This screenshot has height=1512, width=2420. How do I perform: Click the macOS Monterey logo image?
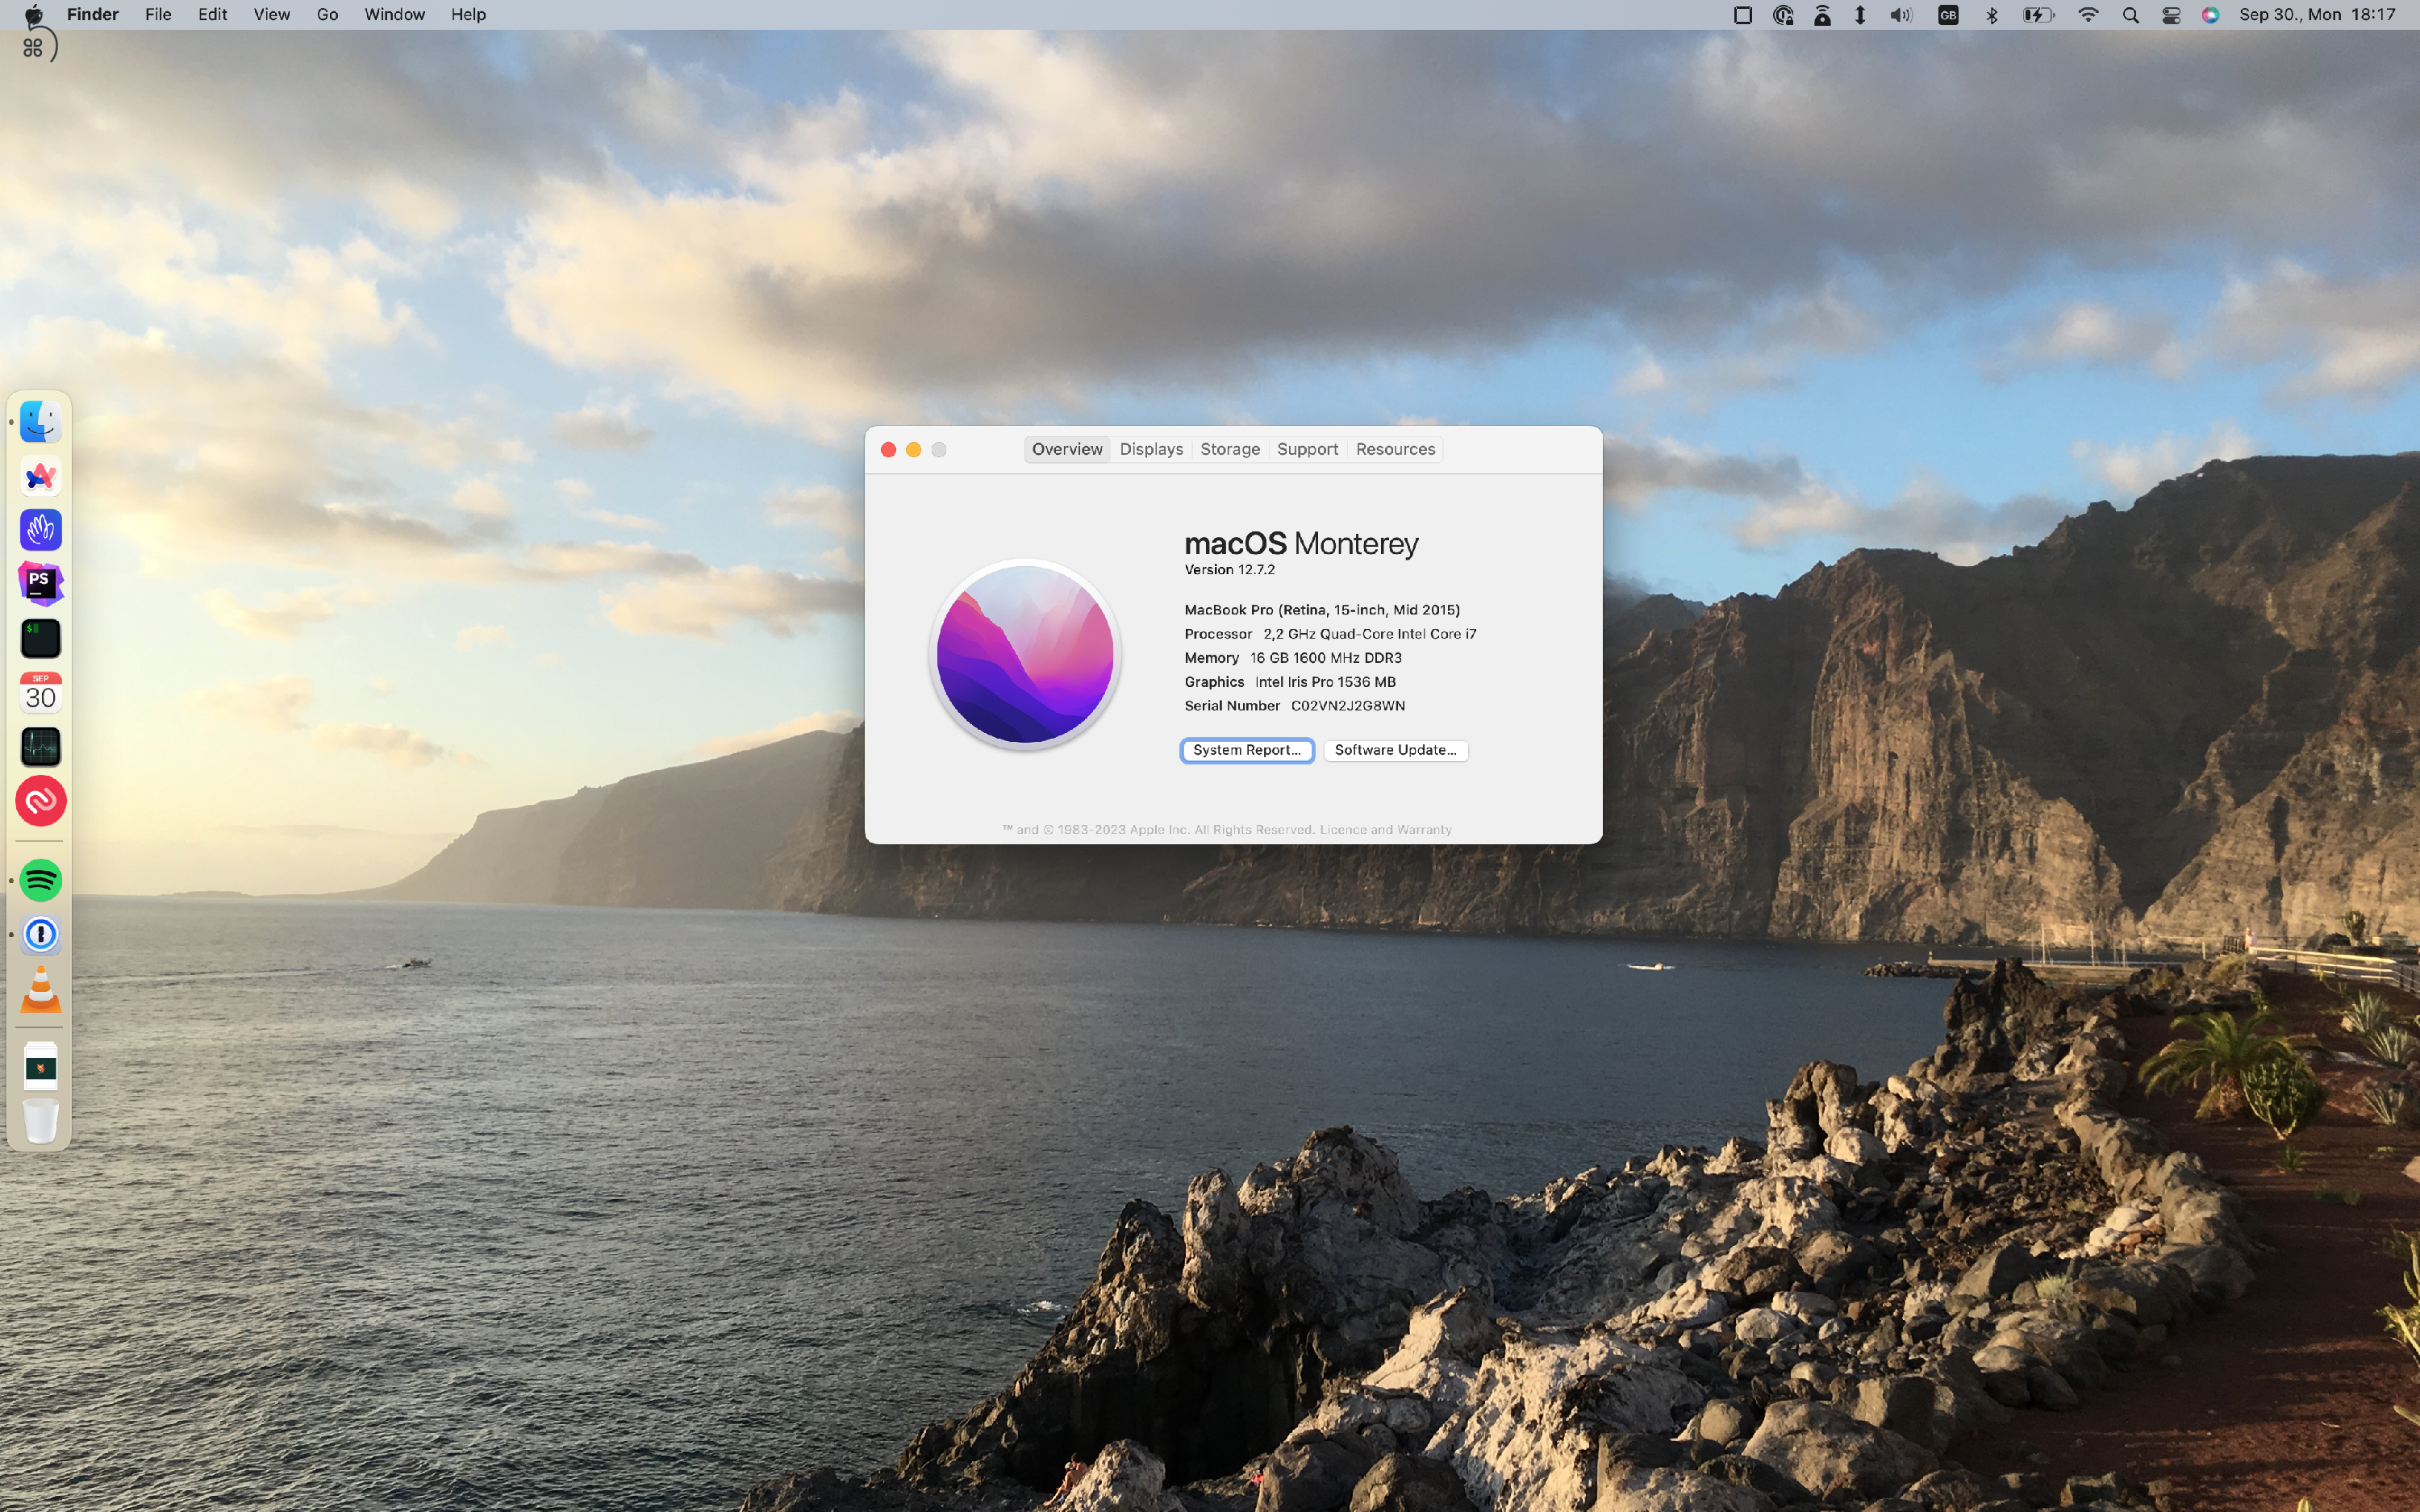[1025, 654]
